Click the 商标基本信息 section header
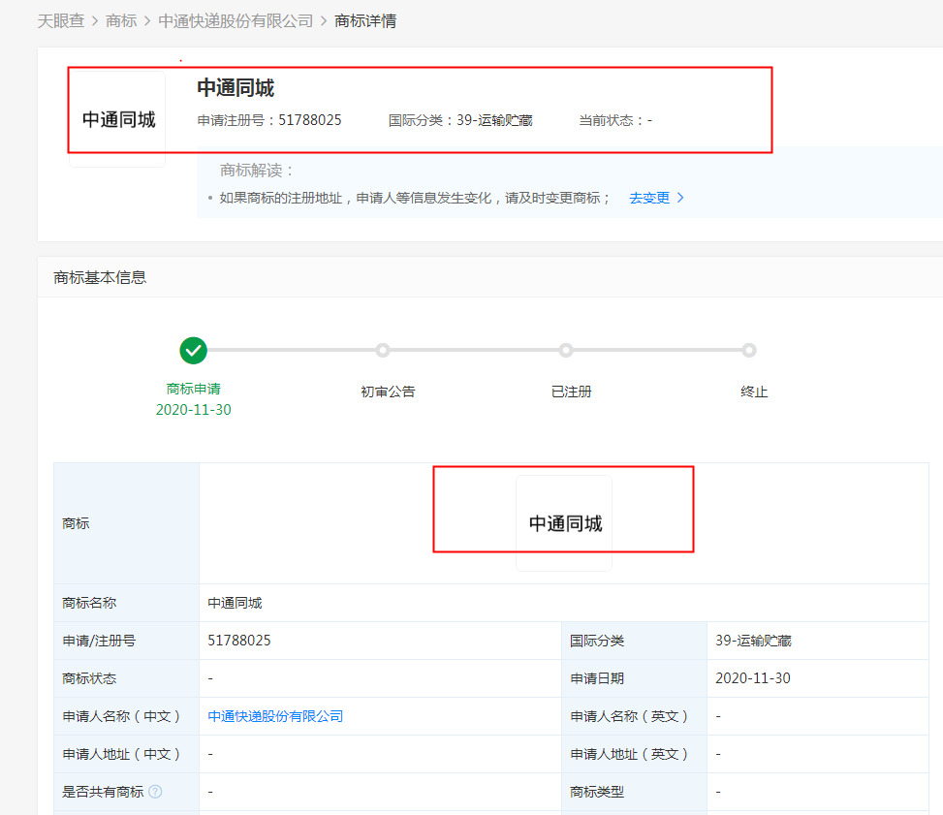The height and width of the screenshot is (815, 943). coord(95,277)
